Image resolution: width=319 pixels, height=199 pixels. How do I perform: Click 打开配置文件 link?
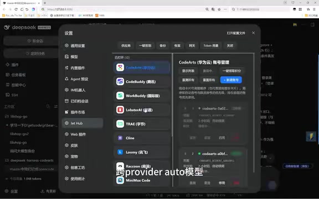(236, 33)
